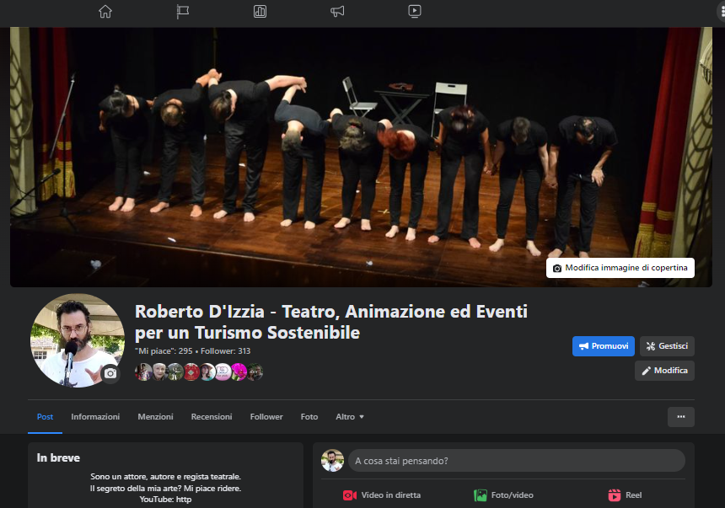Open Ads megaphone icon in top bar
The height and width of the screenshot is (508, 725).
click(x=337, y=11)
